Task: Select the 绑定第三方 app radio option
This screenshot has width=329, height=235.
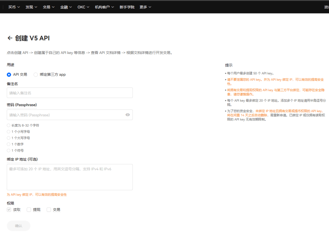Action: [x=36, y=74]
